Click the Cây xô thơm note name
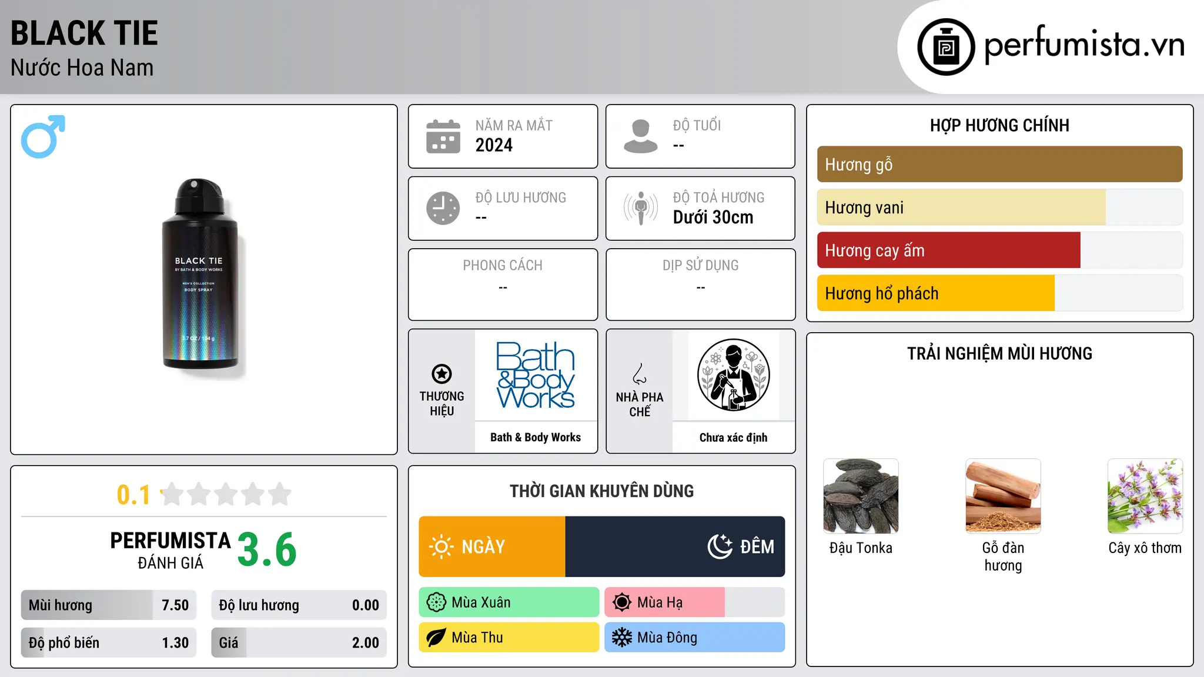 click(x=1145, y=548)
